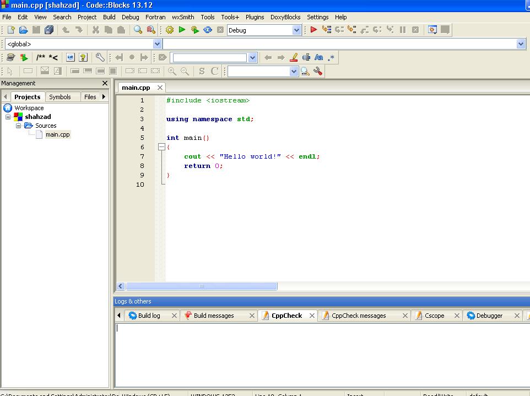
Task: Click the Replace icon next to Find
Action: (x=151, y=30)
